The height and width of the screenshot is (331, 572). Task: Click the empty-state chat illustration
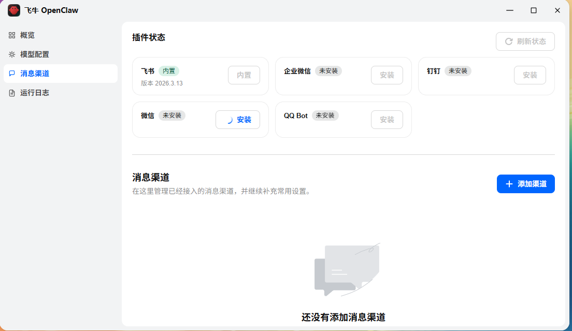(x=347, y=269)
